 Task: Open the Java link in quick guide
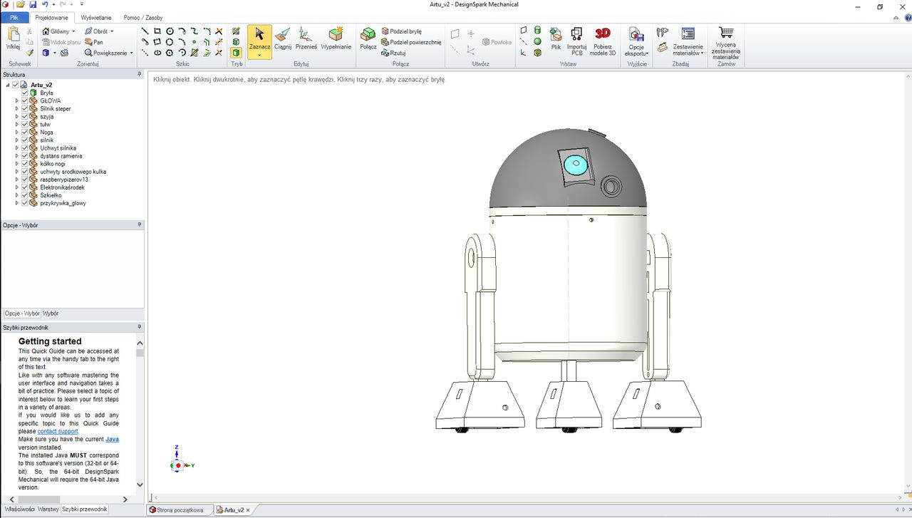pyautogui.click(x=112, y=440)
